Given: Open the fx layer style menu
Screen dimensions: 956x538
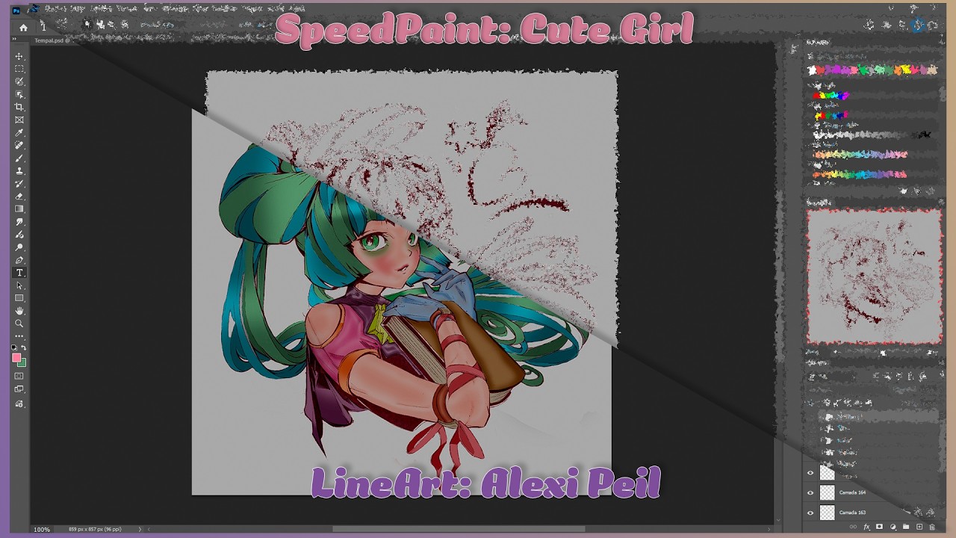Looking at the screenshot, I should click(867, 527).
